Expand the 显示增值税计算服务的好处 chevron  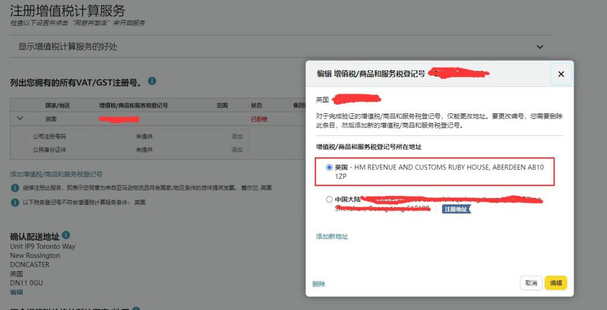pyautogui.click(x=540, y=47)
